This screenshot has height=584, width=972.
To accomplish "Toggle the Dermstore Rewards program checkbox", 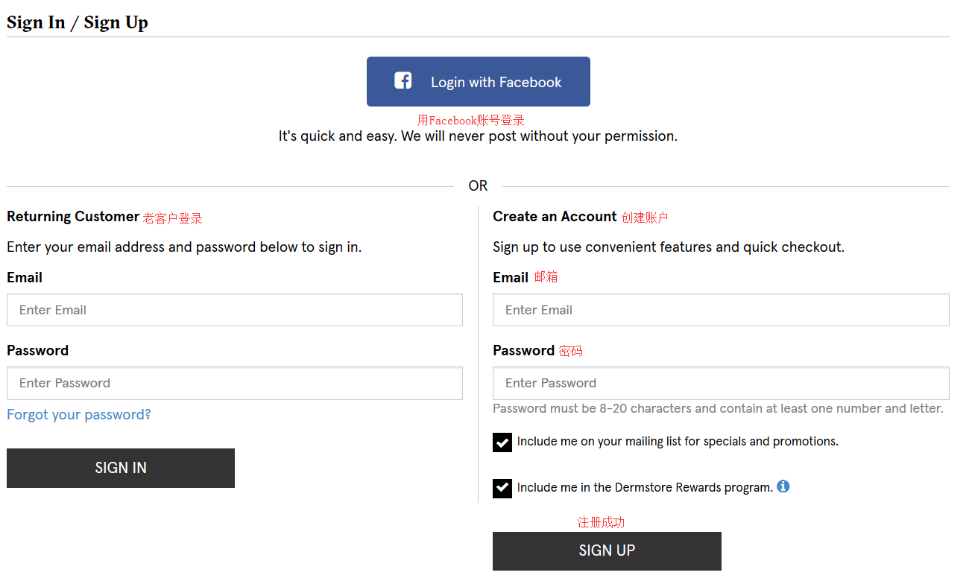I will (502, 489).
